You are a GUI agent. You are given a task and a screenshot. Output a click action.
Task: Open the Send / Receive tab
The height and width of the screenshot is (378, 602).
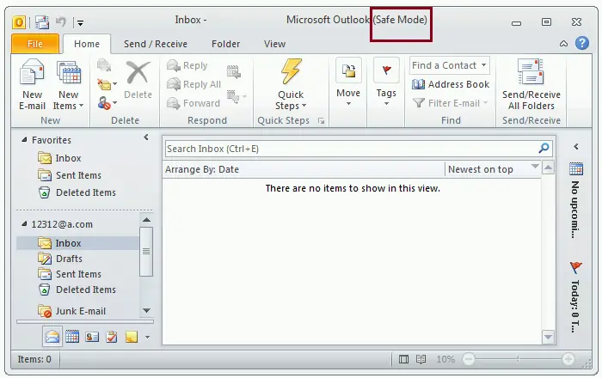156,44
